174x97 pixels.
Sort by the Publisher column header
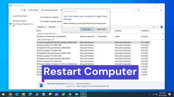click(118, 31)
